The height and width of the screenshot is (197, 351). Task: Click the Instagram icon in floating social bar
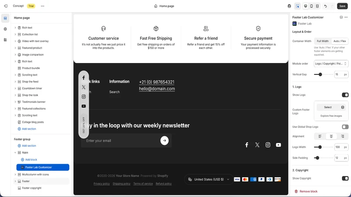pyautogui.click(x=83, y=96)
